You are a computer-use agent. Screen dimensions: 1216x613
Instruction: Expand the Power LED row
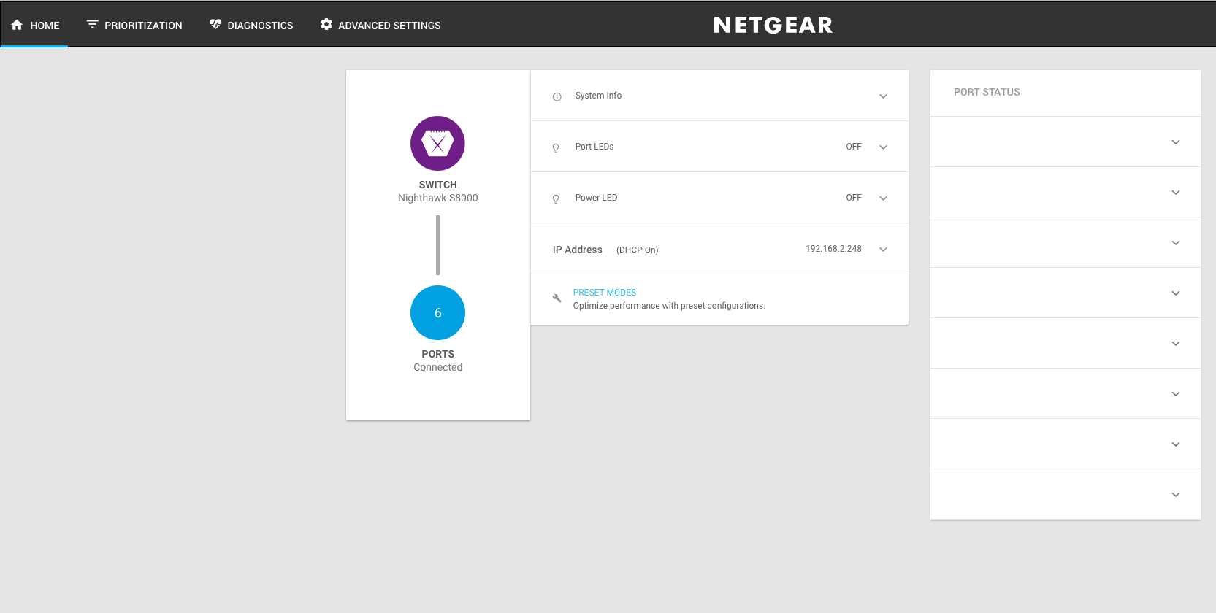[883, 198]
